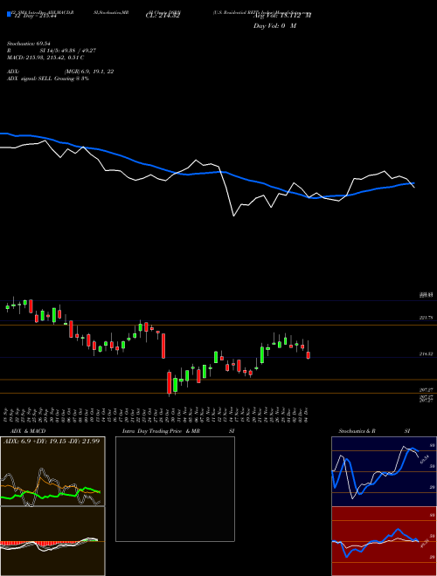Open the empty Intra Day Trading Price panel
The height and width of the screenshot is (576, 437).
(x=175, y=489)
